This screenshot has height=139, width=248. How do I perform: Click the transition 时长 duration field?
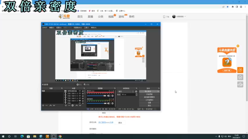128,95
